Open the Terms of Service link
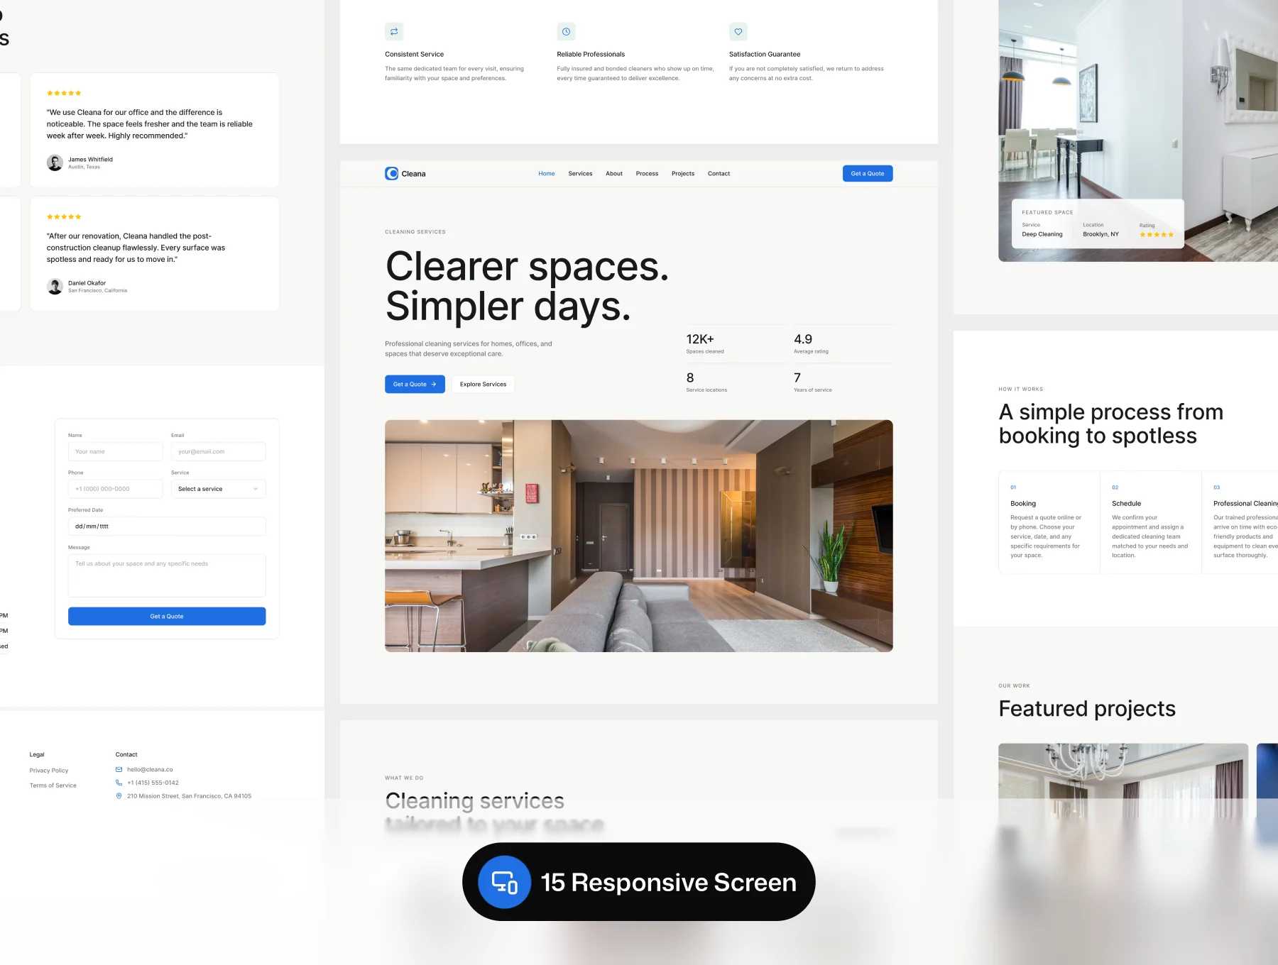This screenshot has height=965, width=1278. [x=53, y=785]
